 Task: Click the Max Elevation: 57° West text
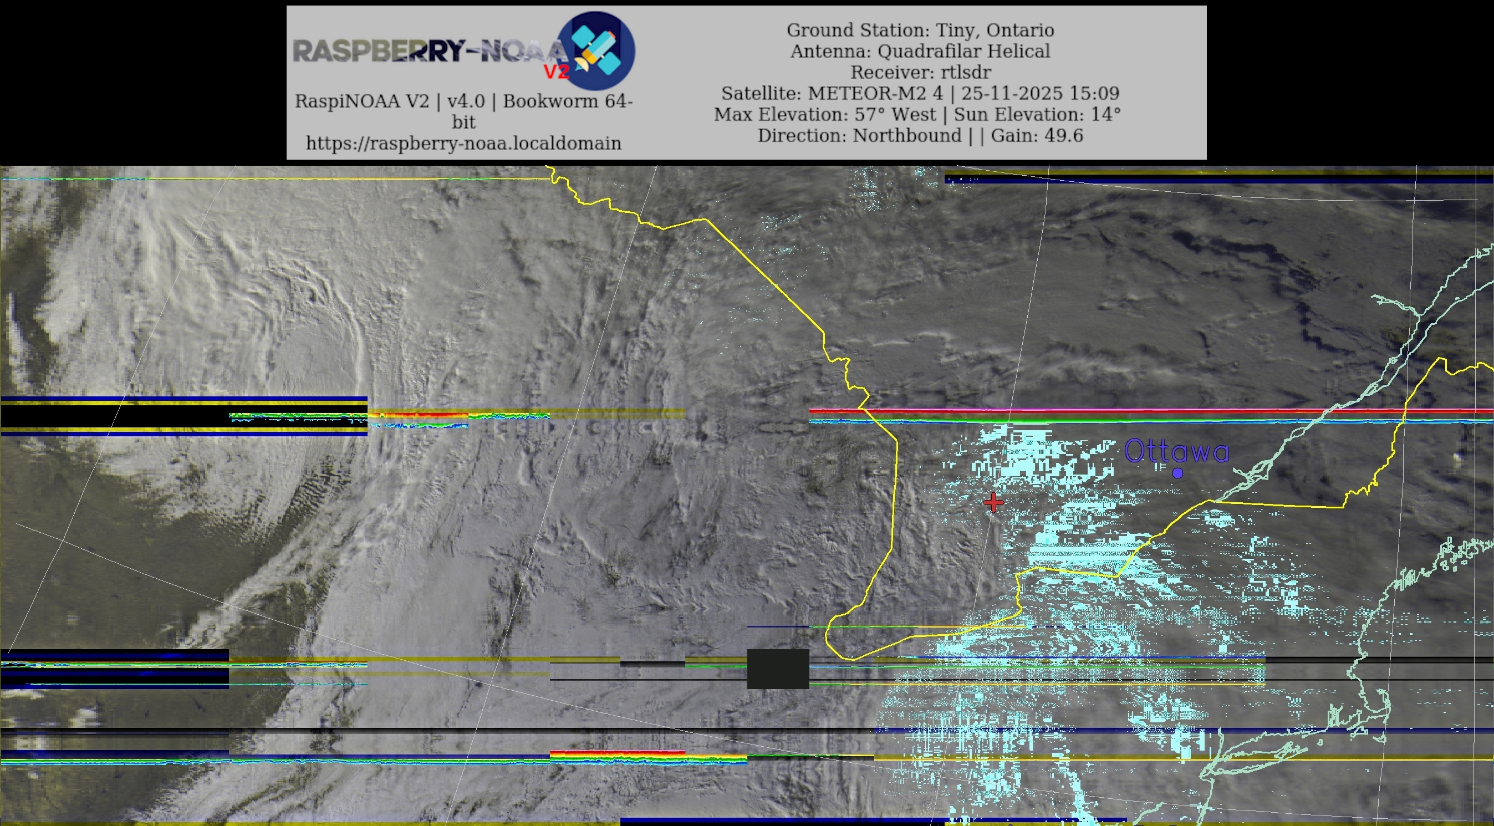click(x=824, y=114)
